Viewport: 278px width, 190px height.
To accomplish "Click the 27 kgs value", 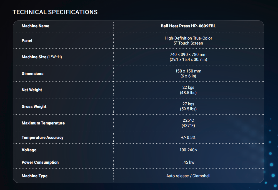I will [188, 104].
